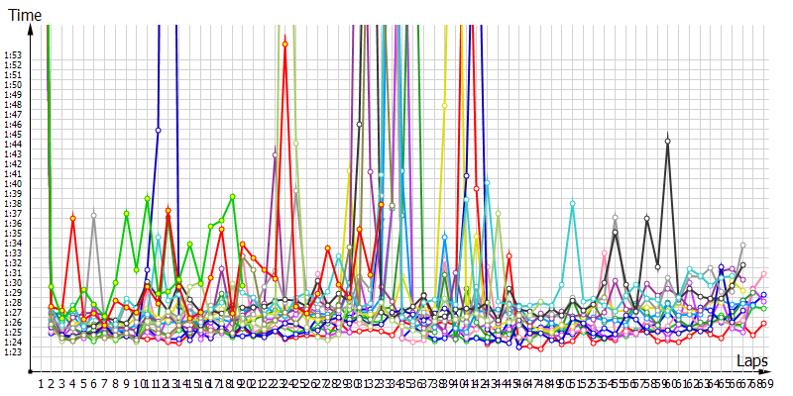Click lap number 9 on the Laps axis
The height and width of the screenshot is (396, 793).
pyautogui.click(x=126, y=384)
